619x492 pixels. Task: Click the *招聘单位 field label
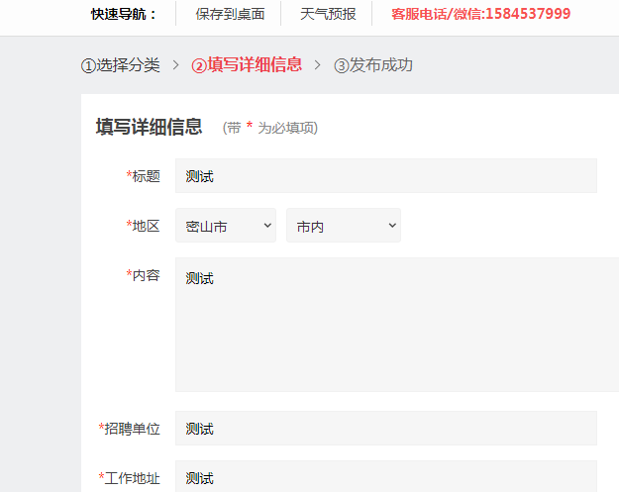130,429
